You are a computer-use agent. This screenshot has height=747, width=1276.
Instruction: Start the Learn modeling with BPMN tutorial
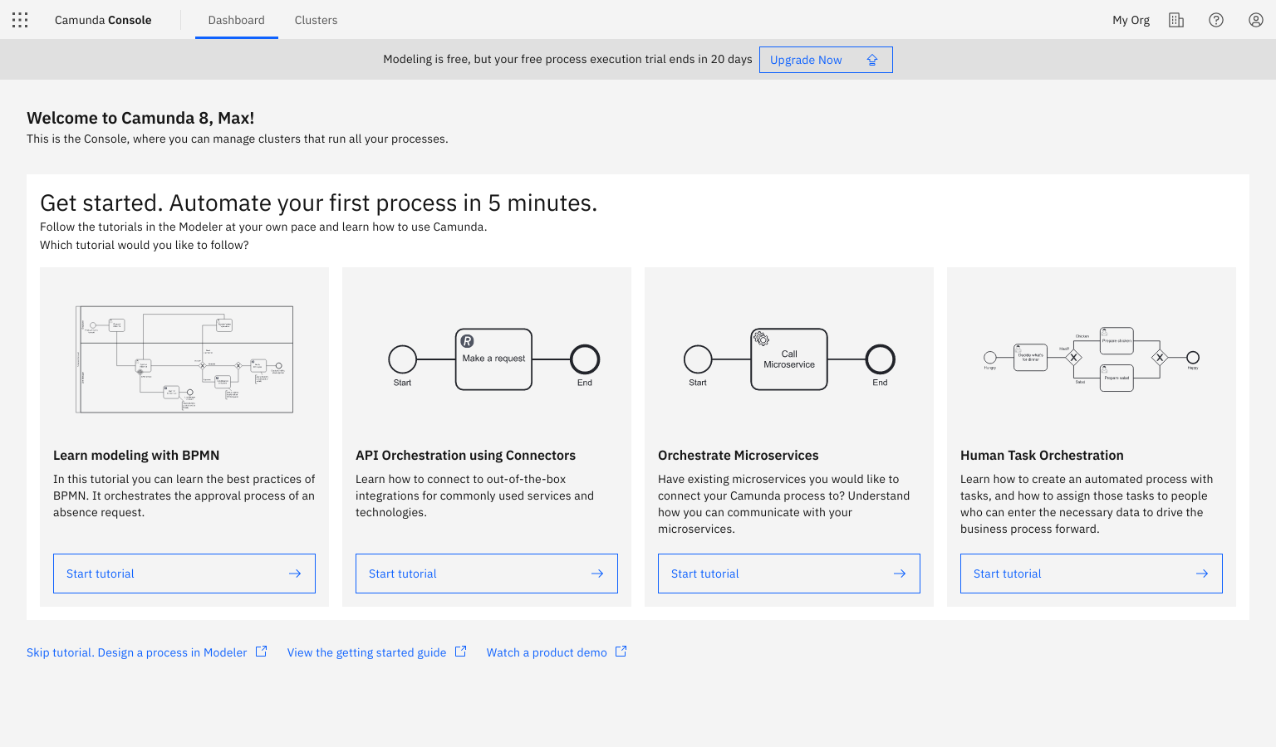(184, 574)
